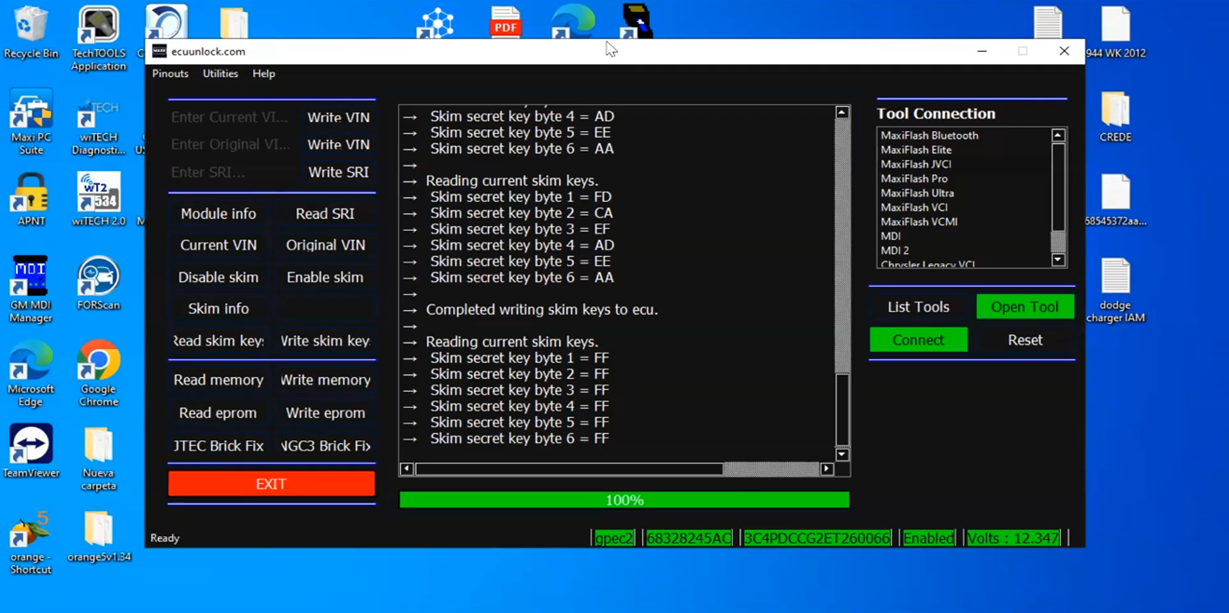Open the Recycle Bin desktop icon
The height and width of the screenshot is (613, 1229).
[x=30, y=32]
